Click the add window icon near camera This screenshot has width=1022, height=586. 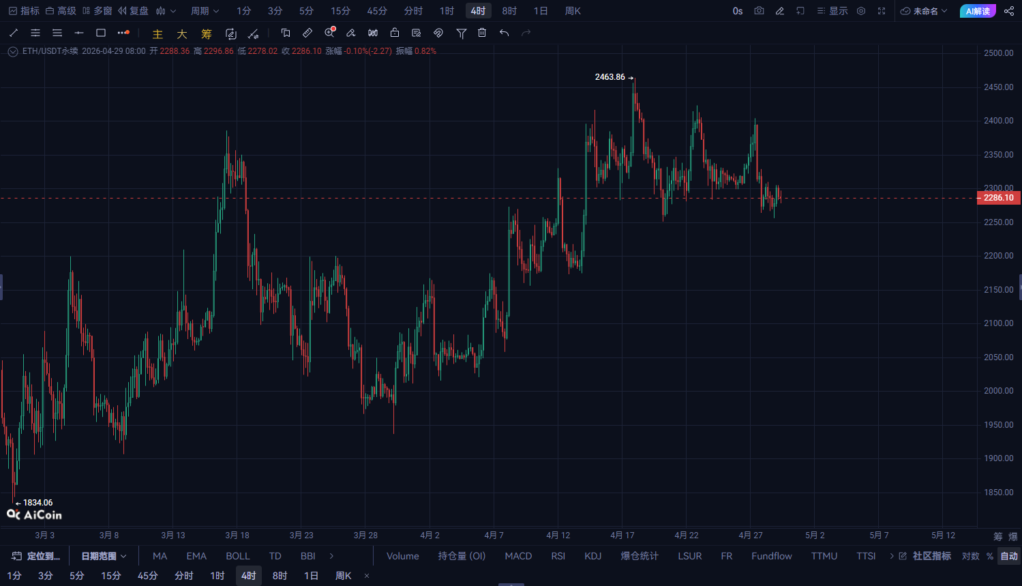(x=800, y=11)
